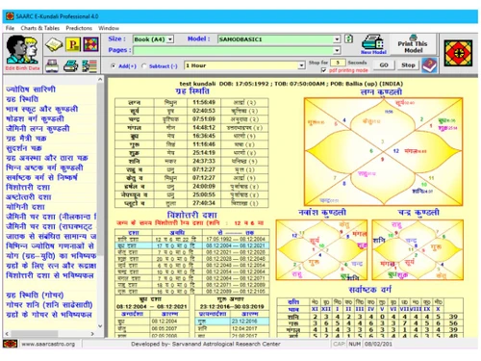Click the Stop for seconds input field
This screenshot has width=481, height=361.
338,63
